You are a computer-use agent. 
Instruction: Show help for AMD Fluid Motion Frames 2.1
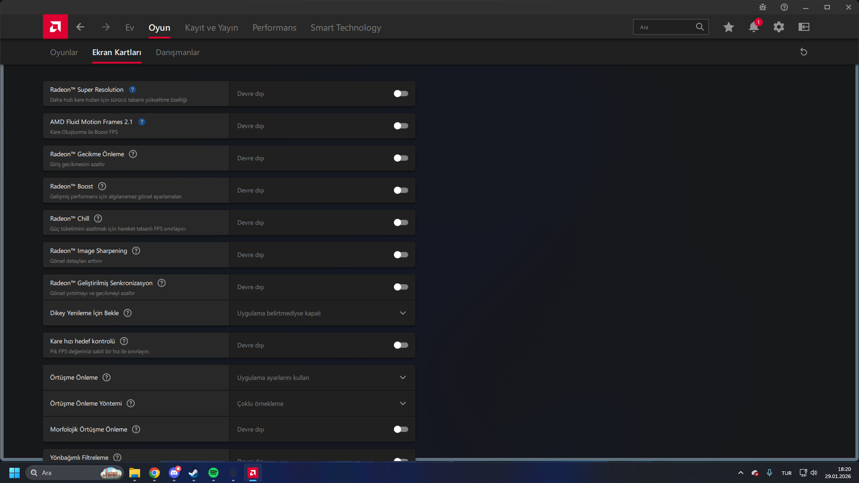click(x=142, y=122)
